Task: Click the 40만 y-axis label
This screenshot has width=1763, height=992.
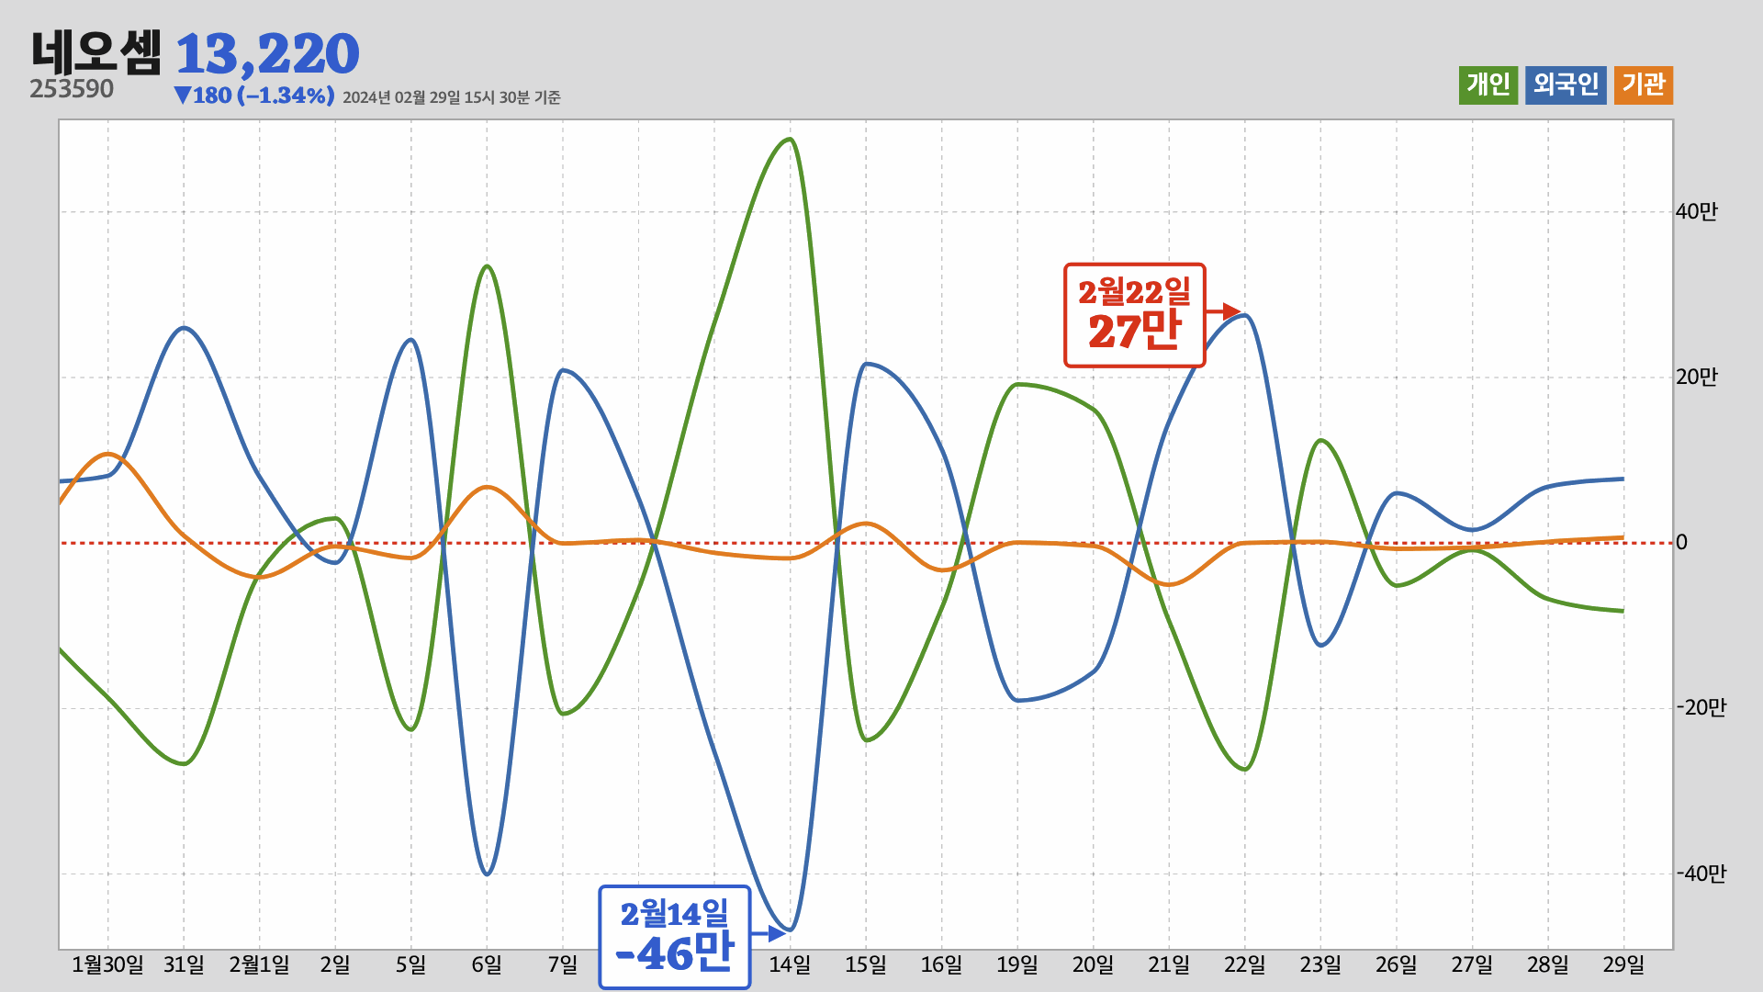Action: tap(1696, 212)
